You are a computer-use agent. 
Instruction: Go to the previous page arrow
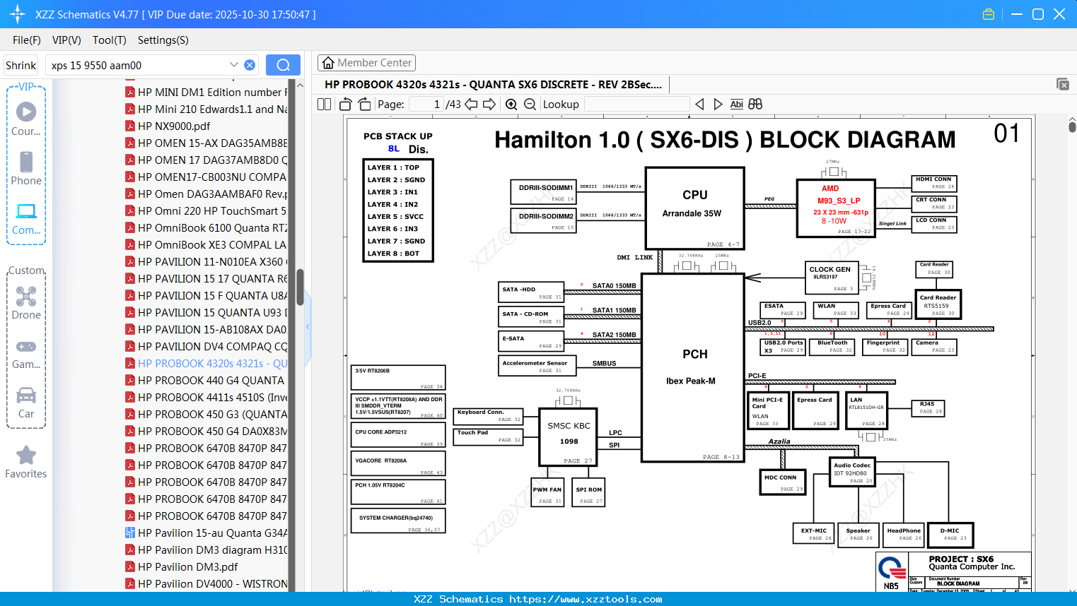[x=471, y=104]
